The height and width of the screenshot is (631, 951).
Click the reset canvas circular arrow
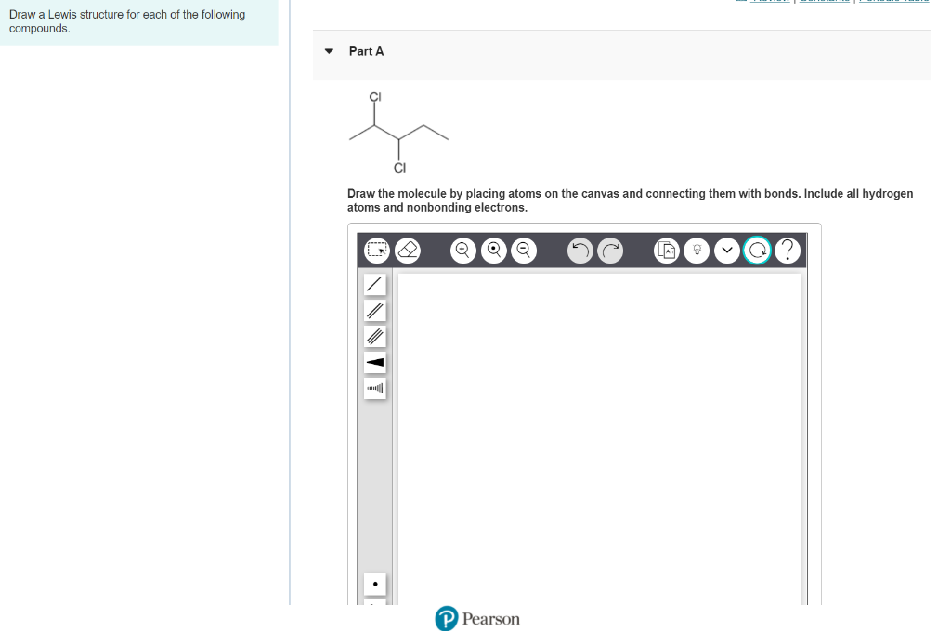(757, 251)
